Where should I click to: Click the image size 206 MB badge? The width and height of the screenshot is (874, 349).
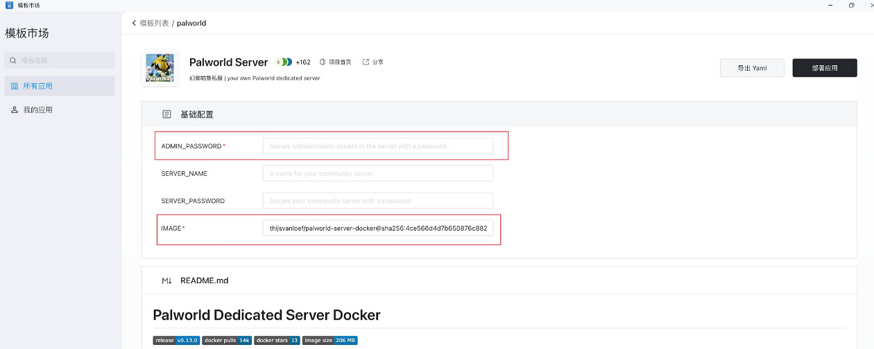329,340
